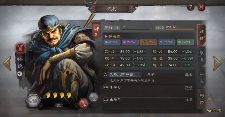
Task: Select the 骑兵B troop badge
Action: pos(112,42)
